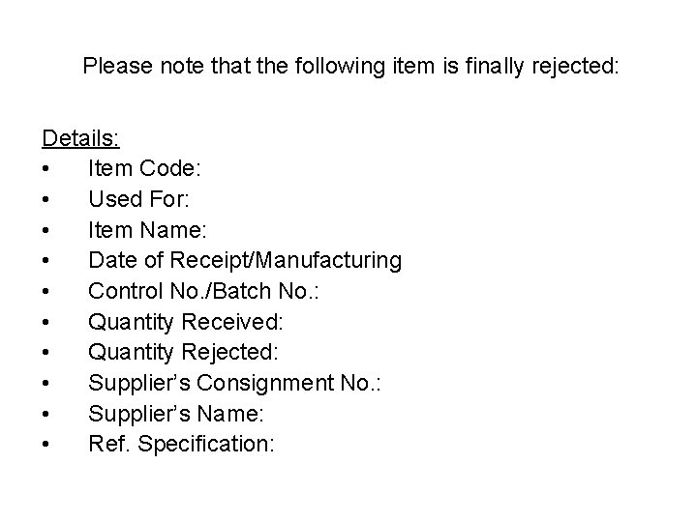
Task: Click the bullet before Quantity Received
Action: [47, 323]
